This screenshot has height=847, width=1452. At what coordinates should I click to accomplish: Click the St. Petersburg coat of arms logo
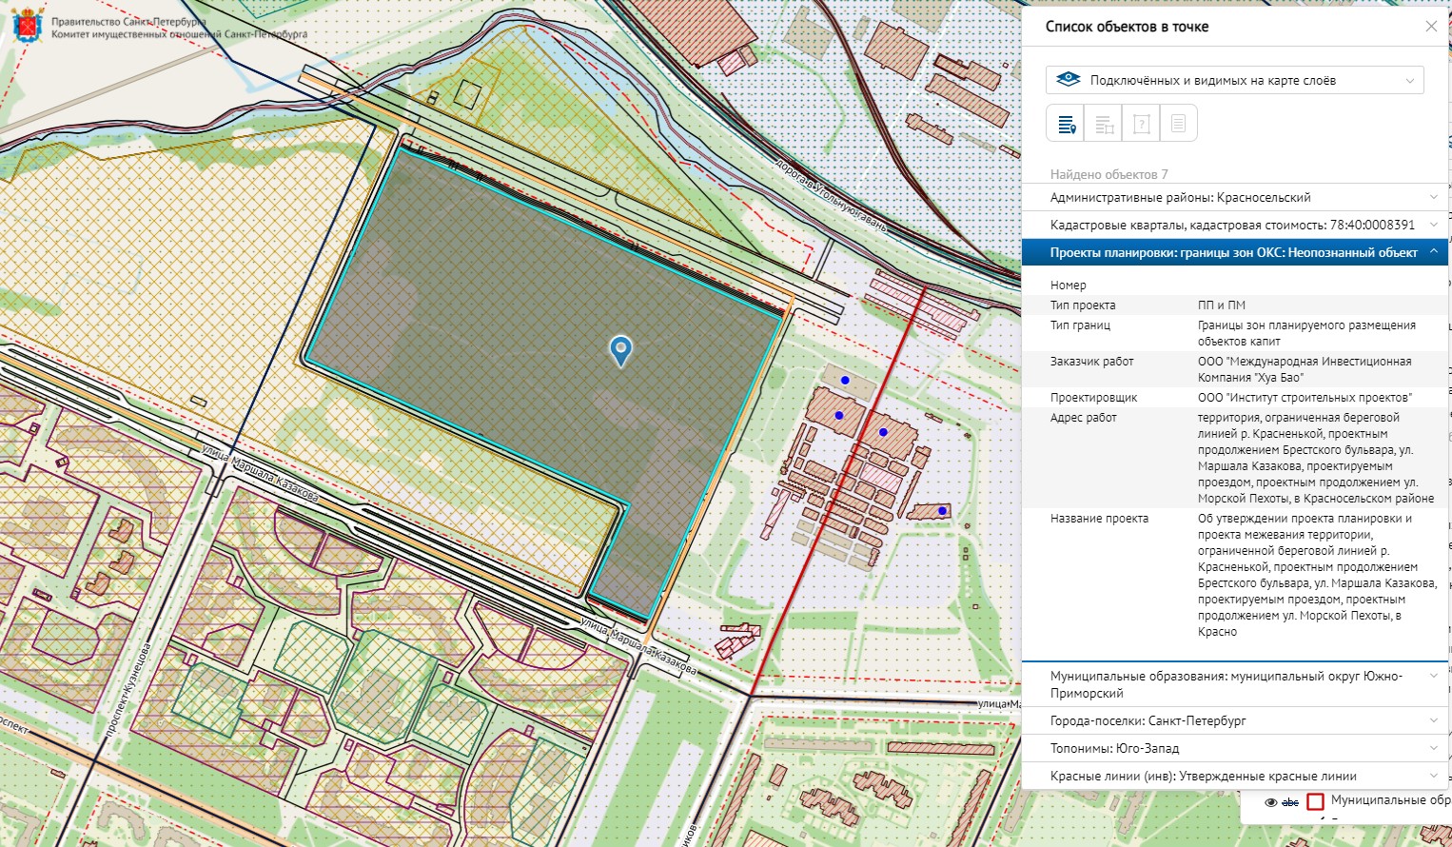click(x=27, y=27)
